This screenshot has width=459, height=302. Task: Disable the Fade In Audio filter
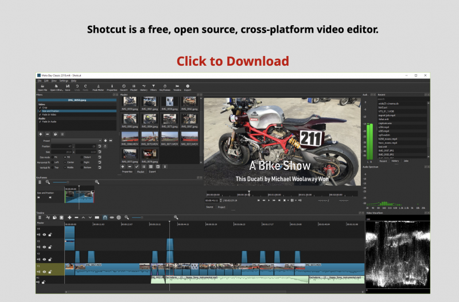pyautogui.click(x=40, y=121)
